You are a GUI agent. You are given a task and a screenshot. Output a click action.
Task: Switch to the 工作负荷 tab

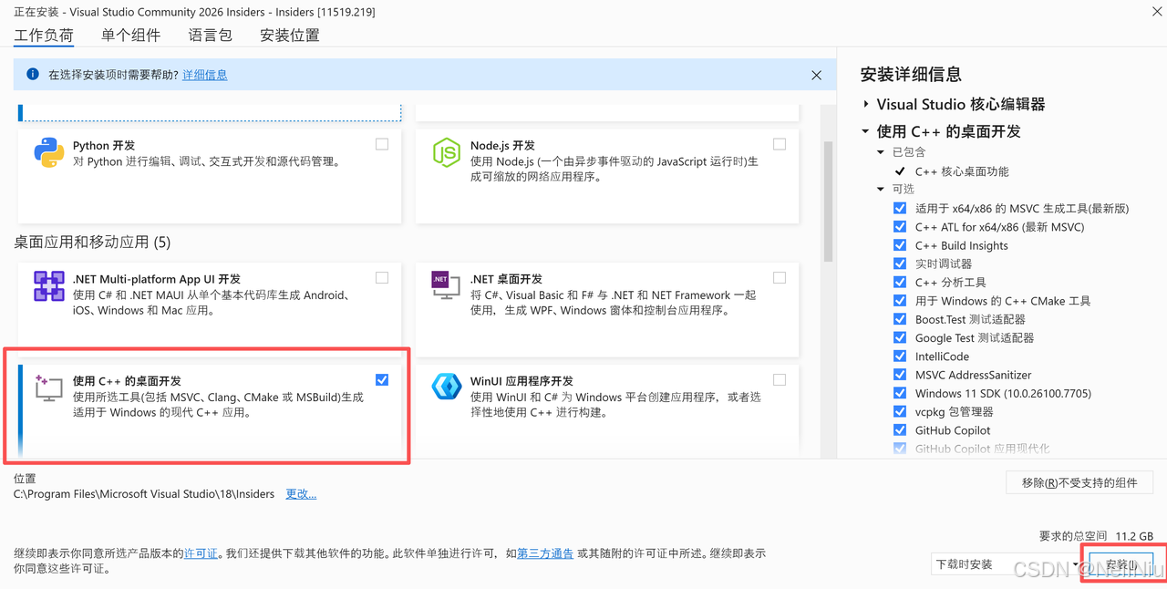tap(44, 35)
